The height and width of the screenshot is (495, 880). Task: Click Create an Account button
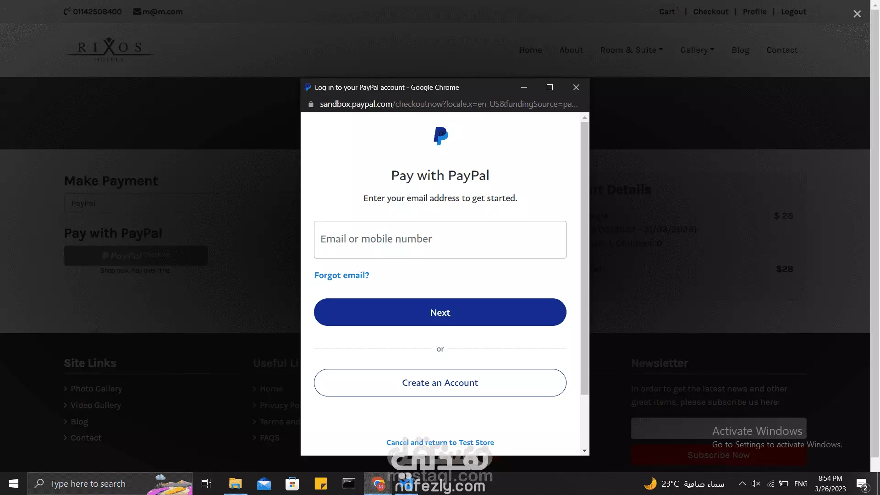tap(440, 383)
